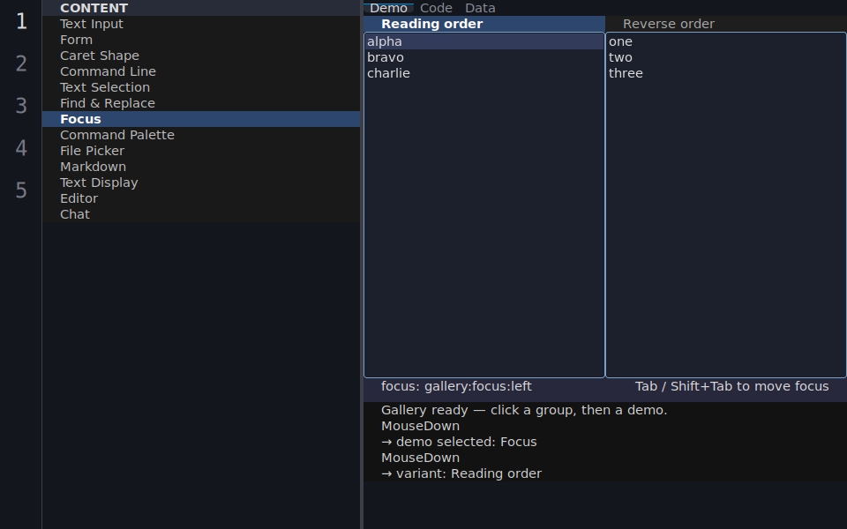This screenshot has width=847, height=529.
Task: Select group number 5 in sidebar
Action: click(21, 190)
